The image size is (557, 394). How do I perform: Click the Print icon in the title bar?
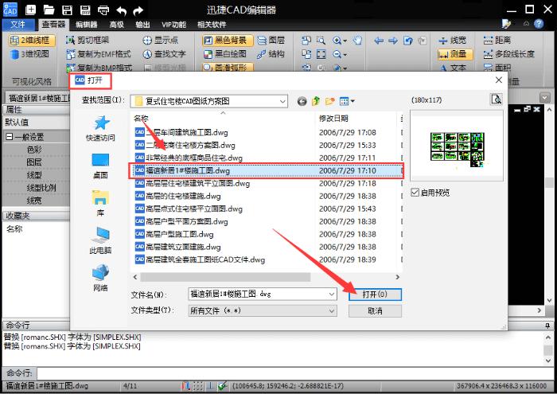point(103,10)
